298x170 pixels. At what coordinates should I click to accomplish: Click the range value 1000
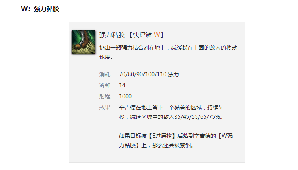click(x=125, y=96)
